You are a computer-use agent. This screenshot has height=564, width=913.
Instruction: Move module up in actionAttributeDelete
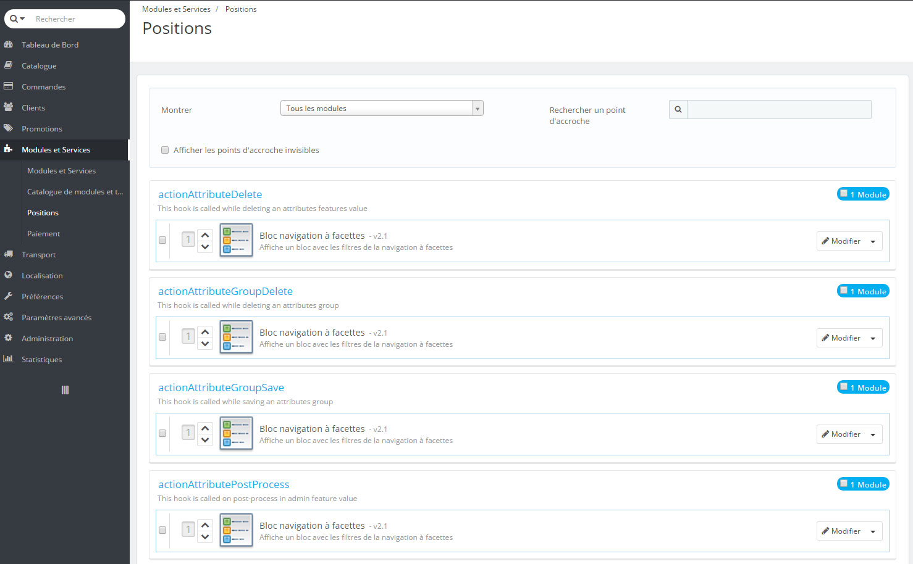[205, 235]
